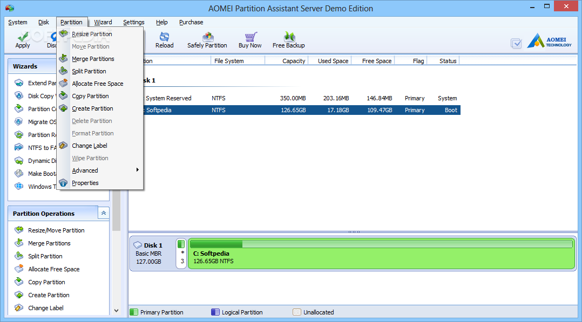Click checkbox-window icon beside AOMEI logo
Viewport: 582px width, 322px height.
[516, 43]
